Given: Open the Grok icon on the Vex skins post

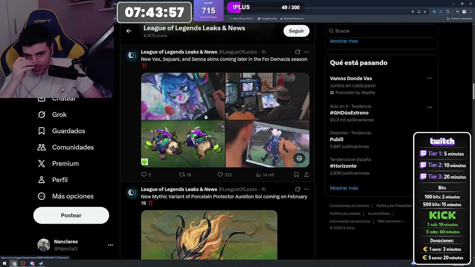Looking at the screenshot, I should 298,52.
